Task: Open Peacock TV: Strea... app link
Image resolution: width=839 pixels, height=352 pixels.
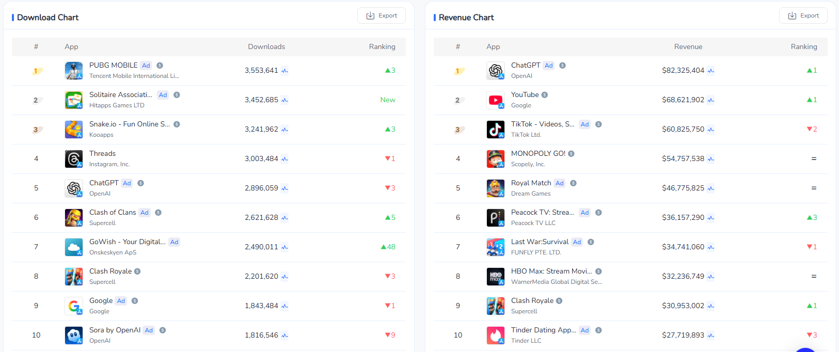Action: [542, 213]
